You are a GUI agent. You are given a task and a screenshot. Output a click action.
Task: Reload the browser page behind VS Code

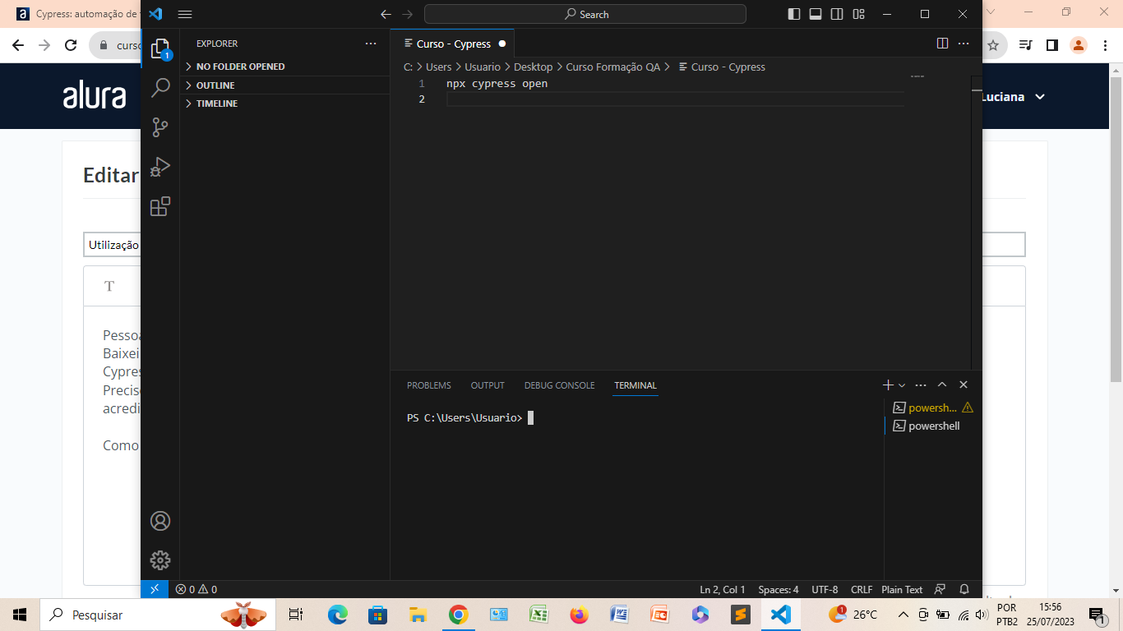[x=71, y=45]
